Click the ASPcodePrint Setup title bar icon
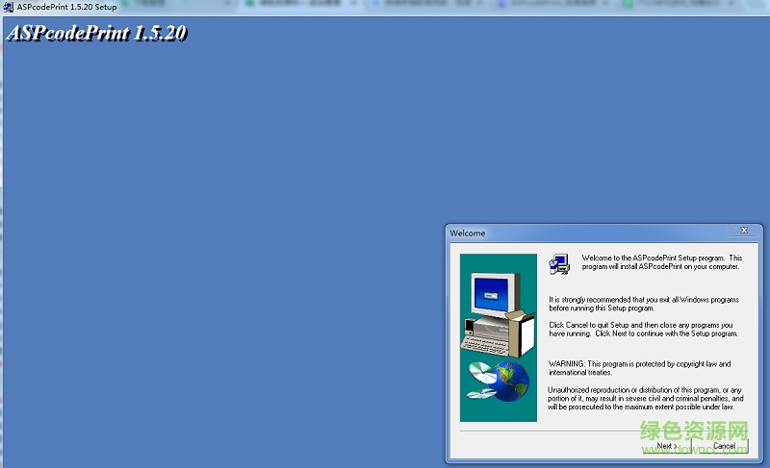The width and height of the screenshot is (770, 468). (9, 7)
